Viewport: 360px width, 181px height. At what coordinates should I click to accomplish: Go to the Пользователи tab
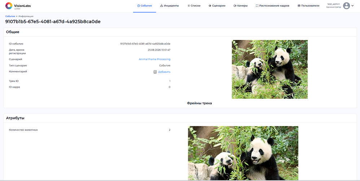tap(308, 6)
